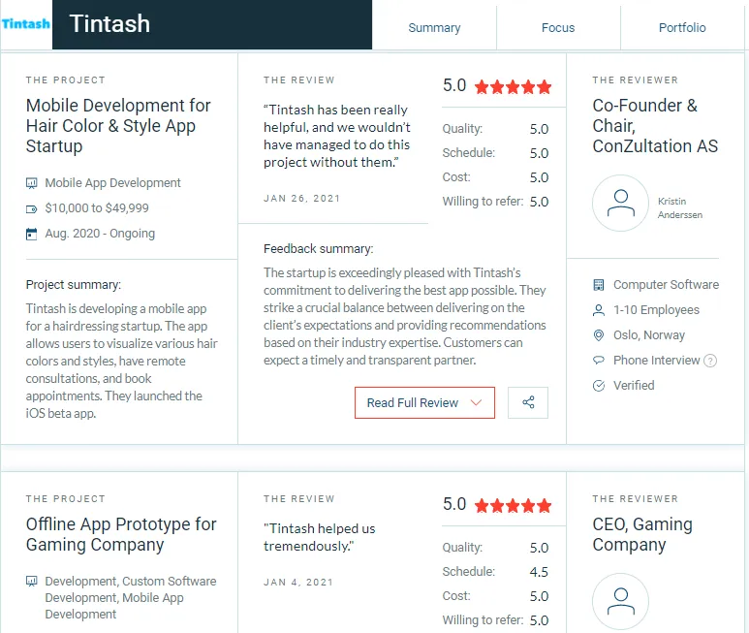
Task: Click the Mobile App Development category icon
Action: 32,183
